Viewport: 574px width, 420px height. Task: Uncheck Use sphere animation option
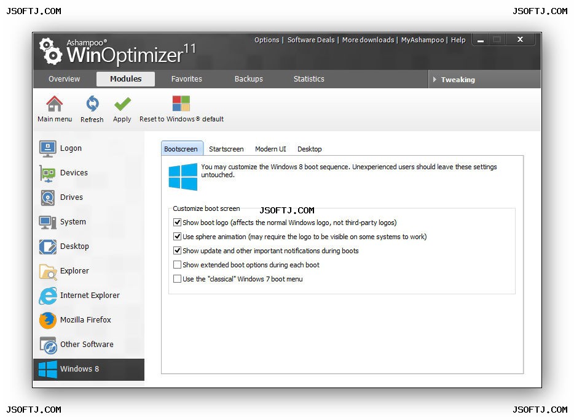[x=177, y=236]
